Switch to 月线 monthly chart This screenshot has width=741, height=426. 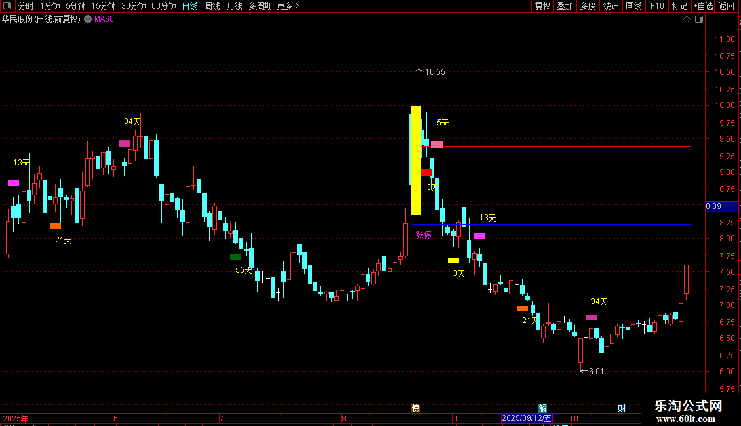pyautogui.click(x=234, y=6)
